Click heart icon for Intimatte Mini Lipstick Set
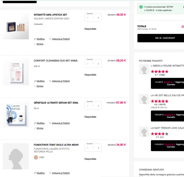This screenshot has width=184, height=177. [x=50, y=39]
